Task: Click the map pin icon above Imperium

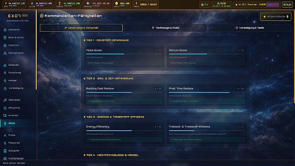Action: pos(5,38)
